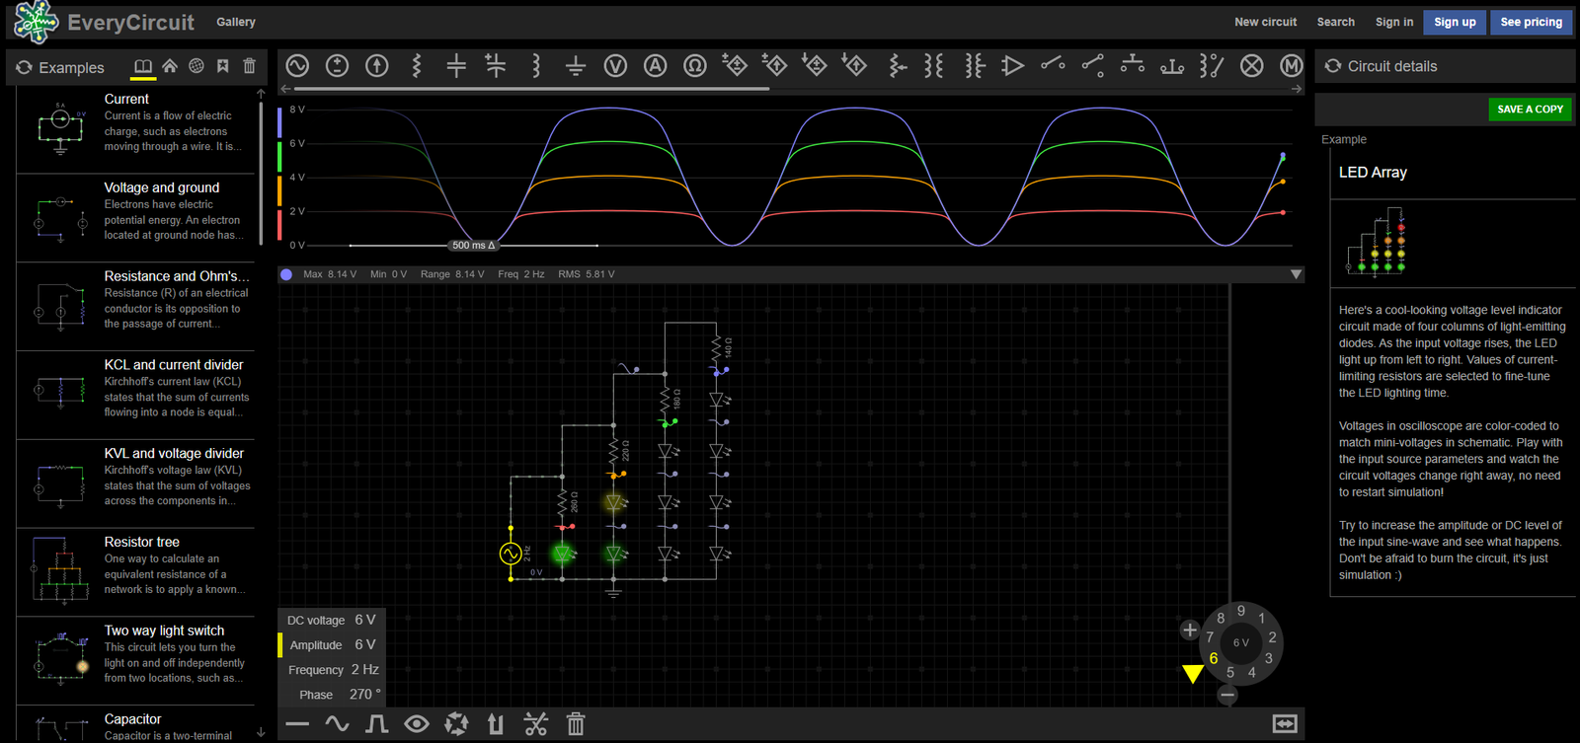Set dial value to 9
Image resolution: width=1580 pixels, height=743 pixels.
[1241, 611]
